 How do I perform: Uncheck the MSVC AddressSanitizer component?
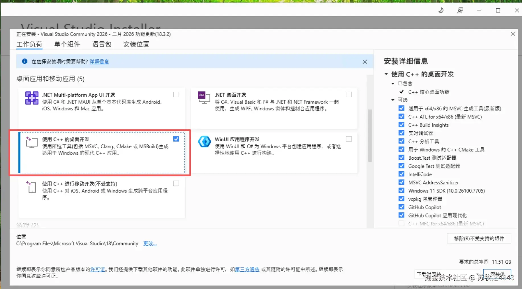(401, 182)
